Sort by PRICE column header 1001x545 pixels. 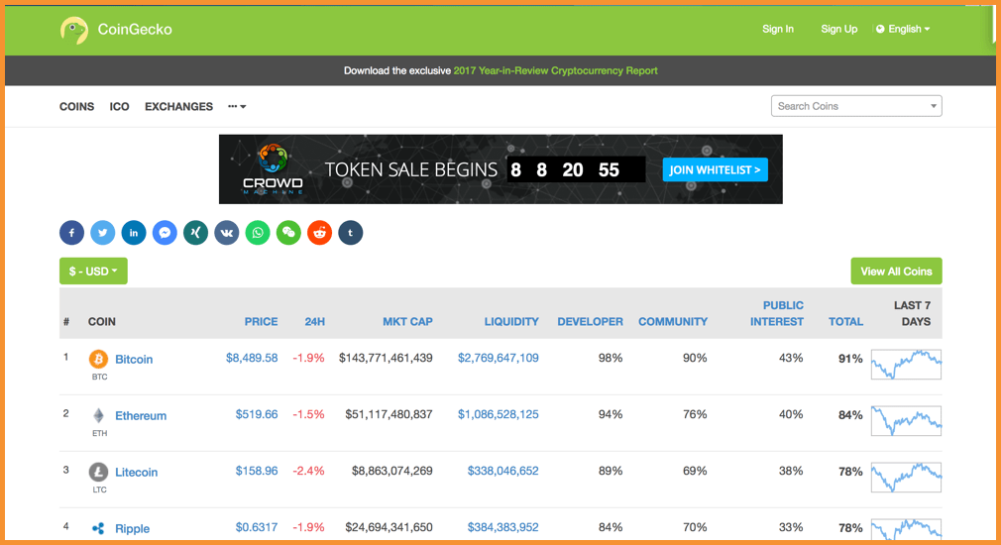(x=261, y=322)
